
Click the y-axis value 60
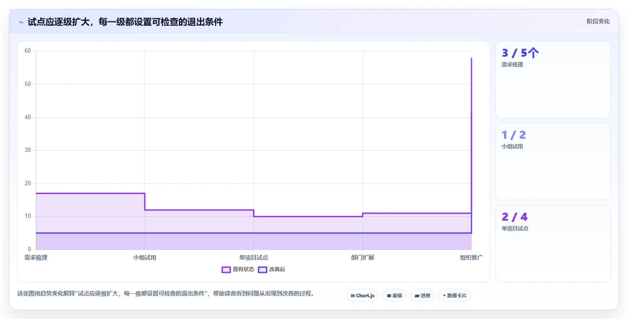[27, 51]
